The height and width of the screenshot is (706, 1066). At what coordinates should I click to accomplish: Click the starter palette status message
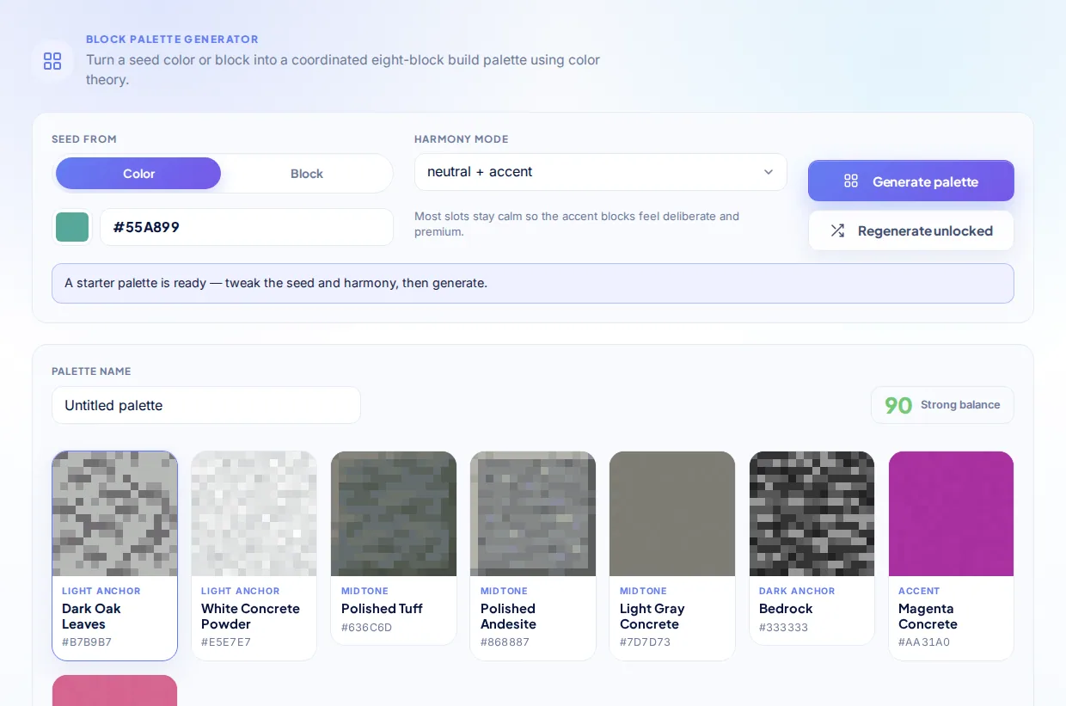[533, 283]
